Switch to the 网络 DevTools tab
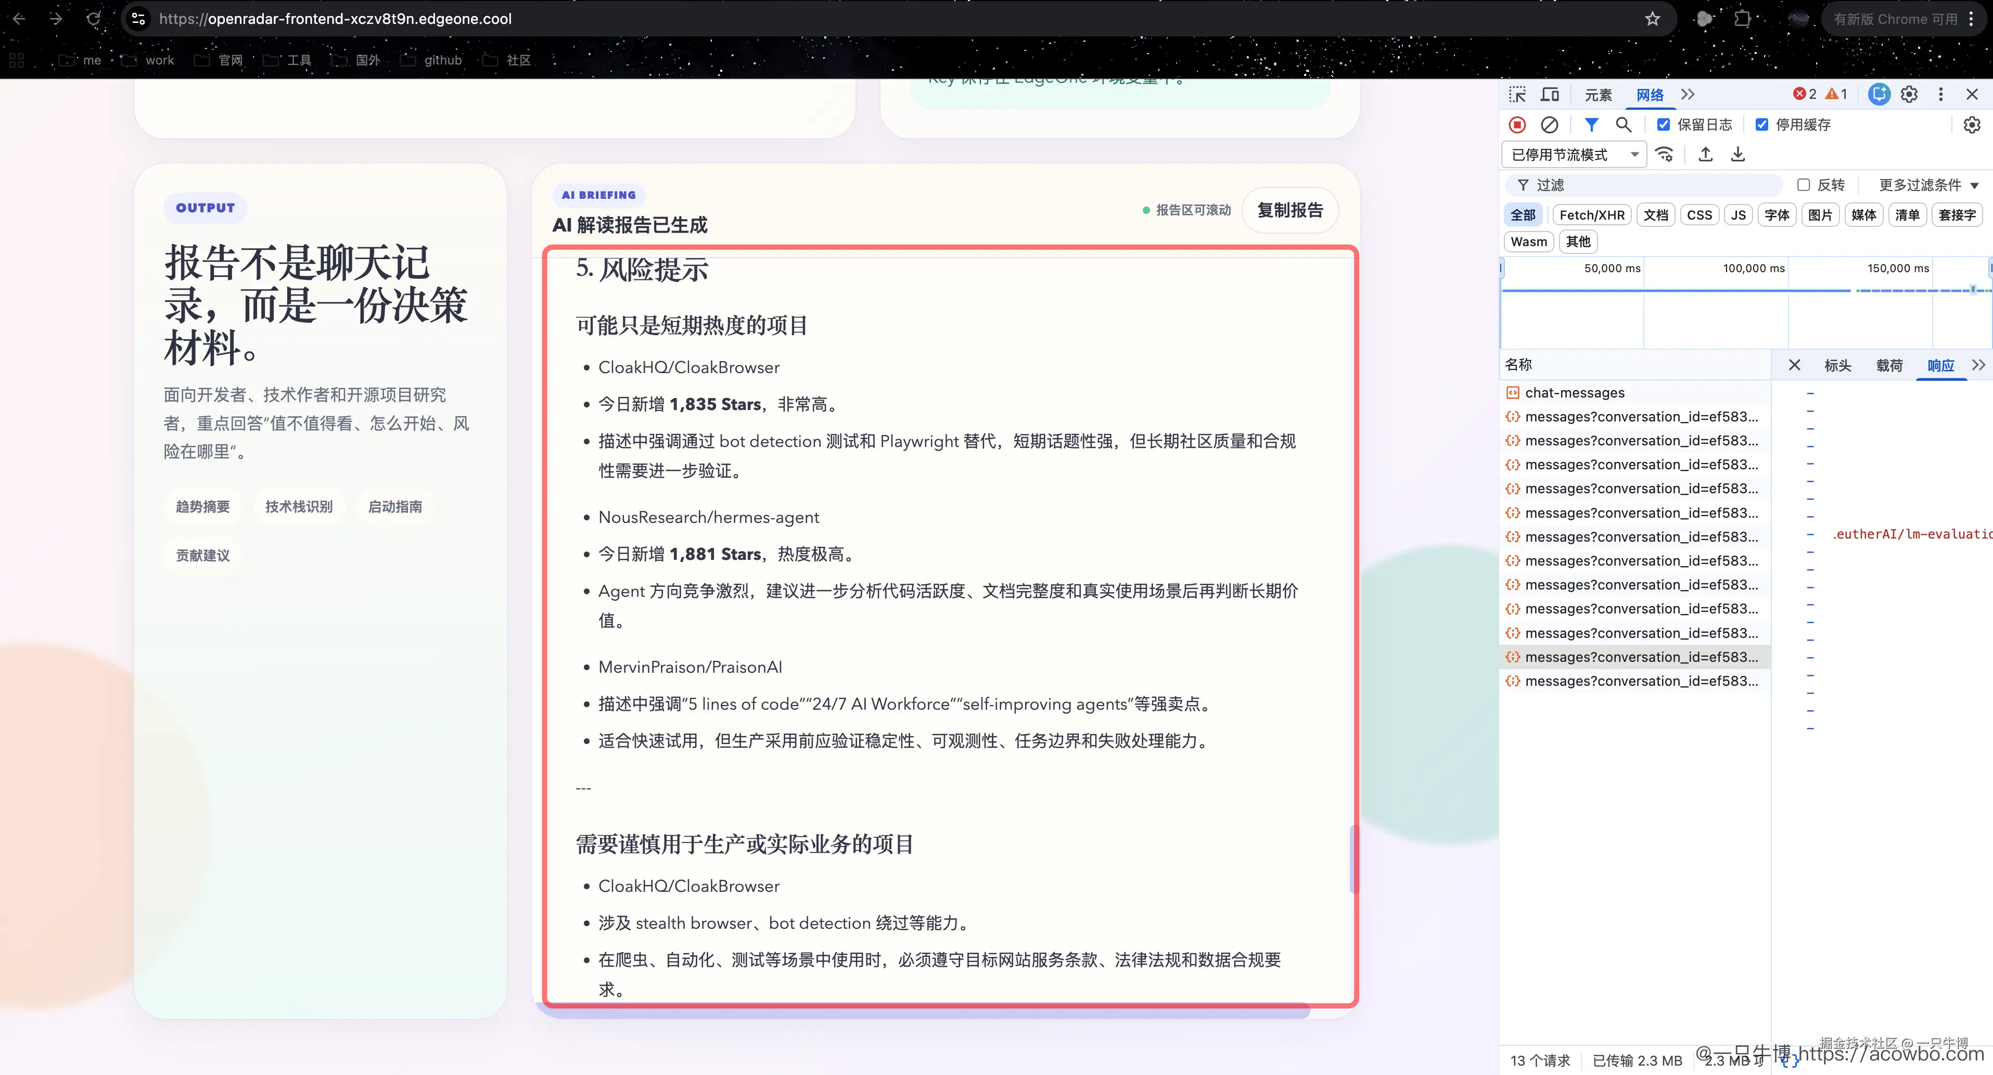Image resolution: width=1993 pixels, height=1075 pixels. click(1650, 94)
